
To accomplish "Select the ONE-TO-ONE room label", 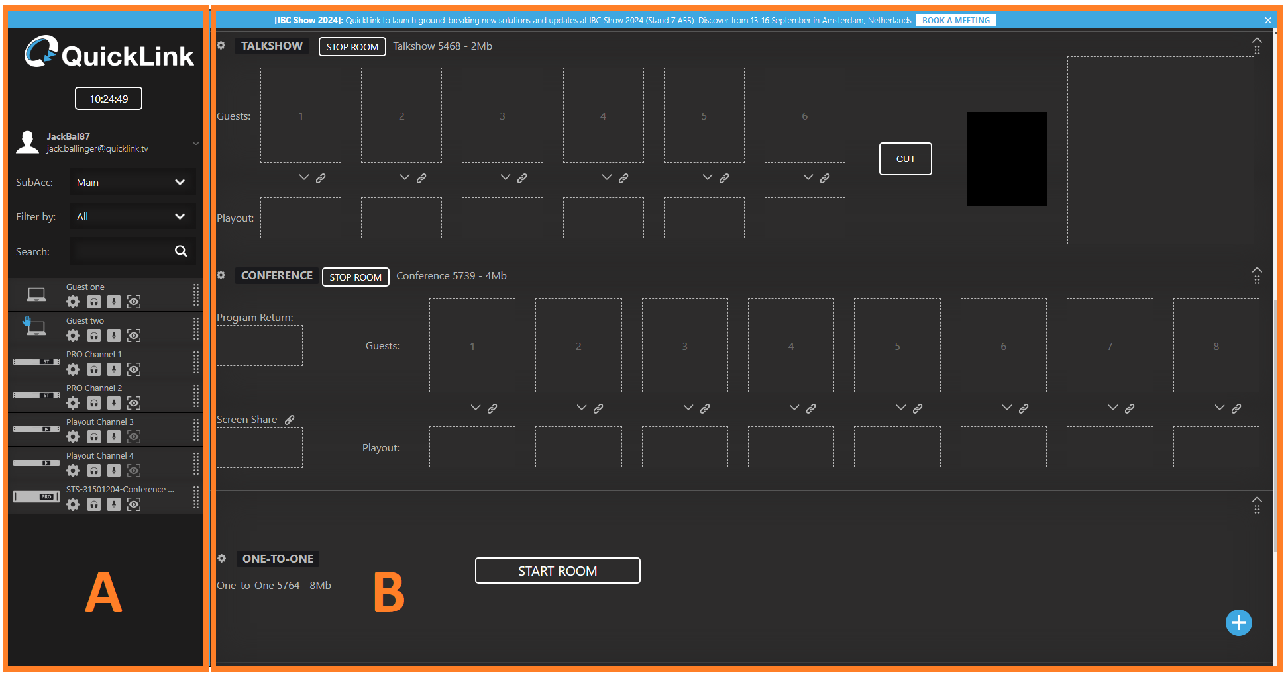I will point(278,559).
